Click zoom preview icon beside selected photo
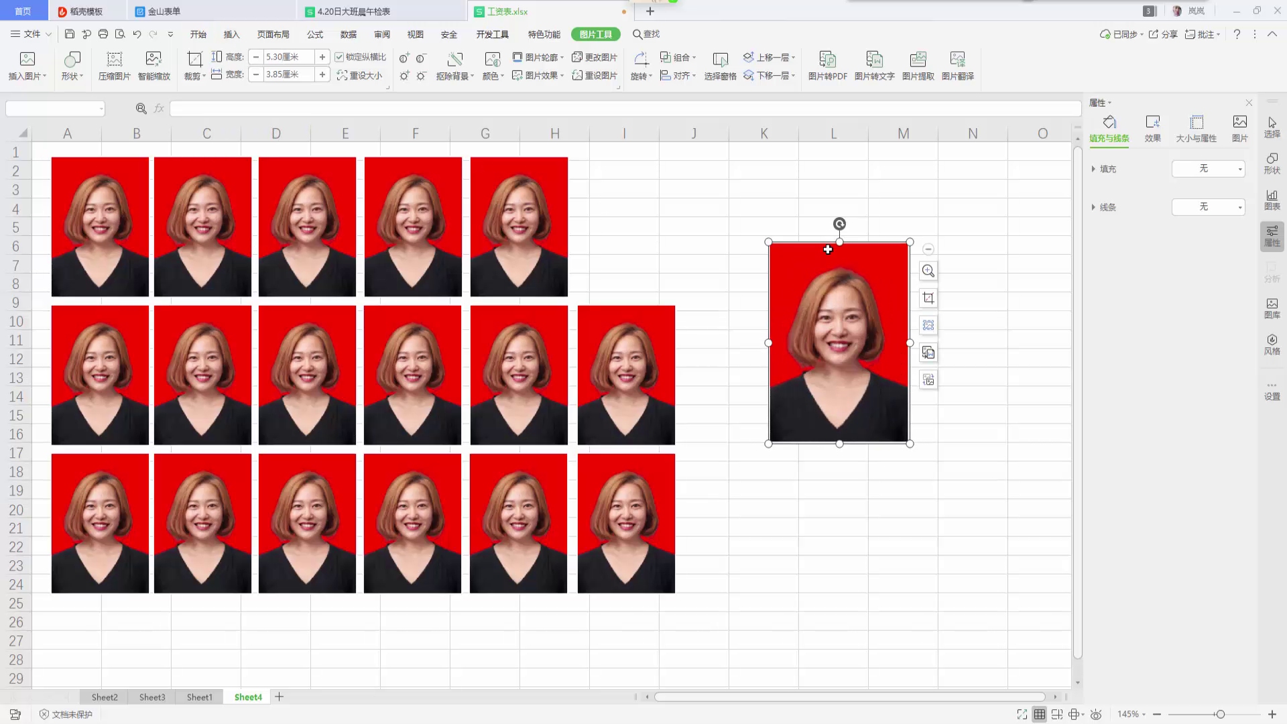 coord(928,271)
